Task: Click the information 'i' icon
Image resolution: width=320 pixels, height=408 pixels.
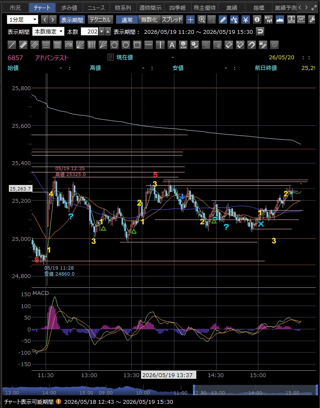Action: [x=257, y=20]
